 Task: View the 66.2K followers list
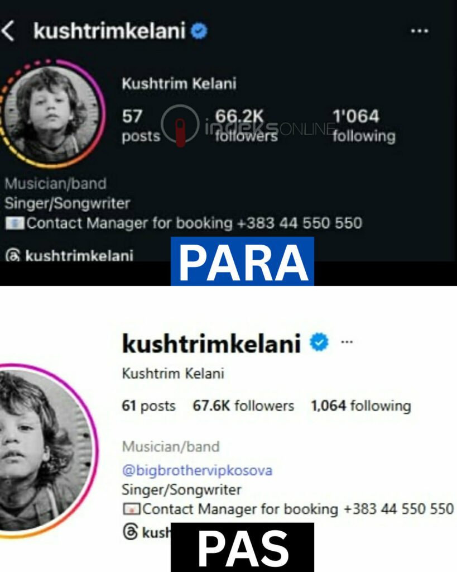[245, 126]
